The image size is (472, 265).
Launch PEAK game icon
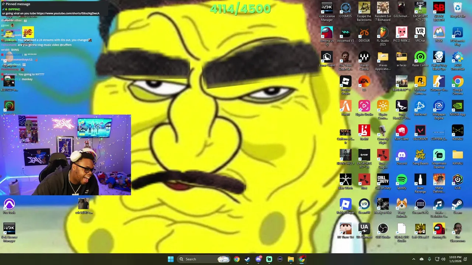click(439, 35)
